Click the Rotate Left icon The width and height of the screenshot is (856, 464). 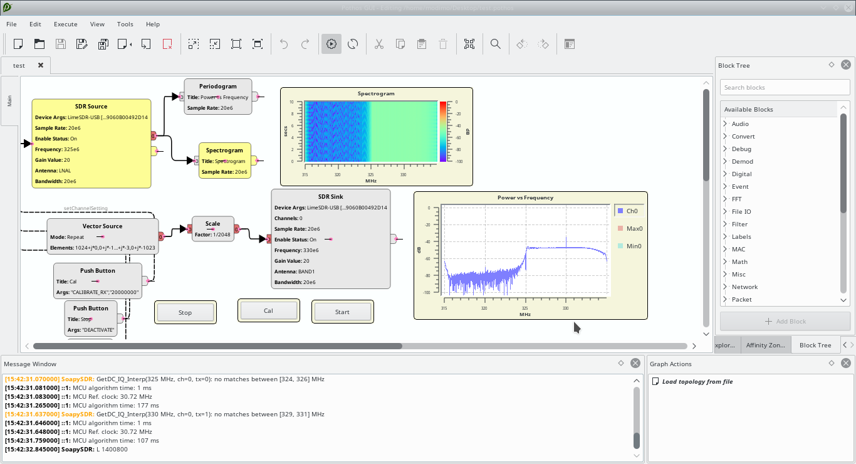click(522, 44)
